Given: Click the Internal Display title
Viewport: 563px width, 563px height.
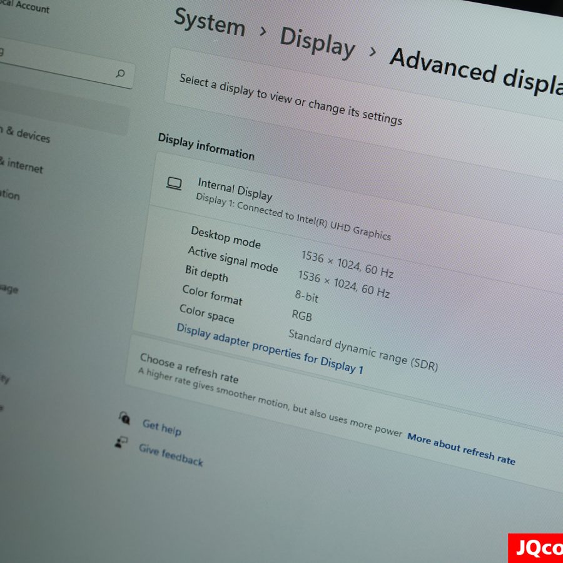Looking at the screenshot, I should point(235,189).
